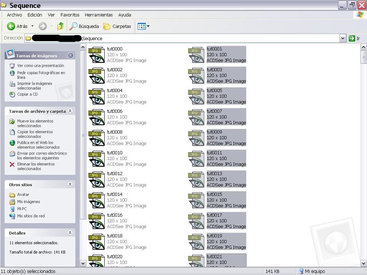This screenshot has height=275, width=367.
Task: Open the address bar dropdown arrow
Action: [343, 38]
